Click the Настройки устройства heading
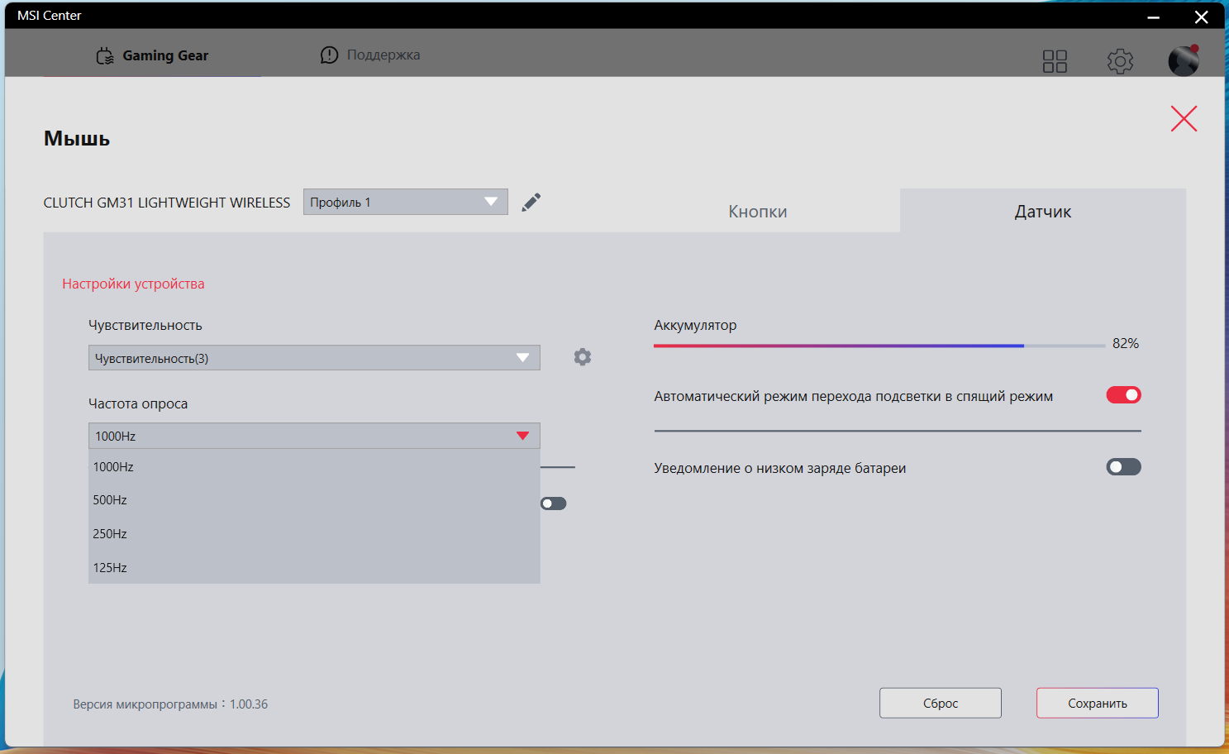This screenshot has width=1229, height=754. coord(133,284)
